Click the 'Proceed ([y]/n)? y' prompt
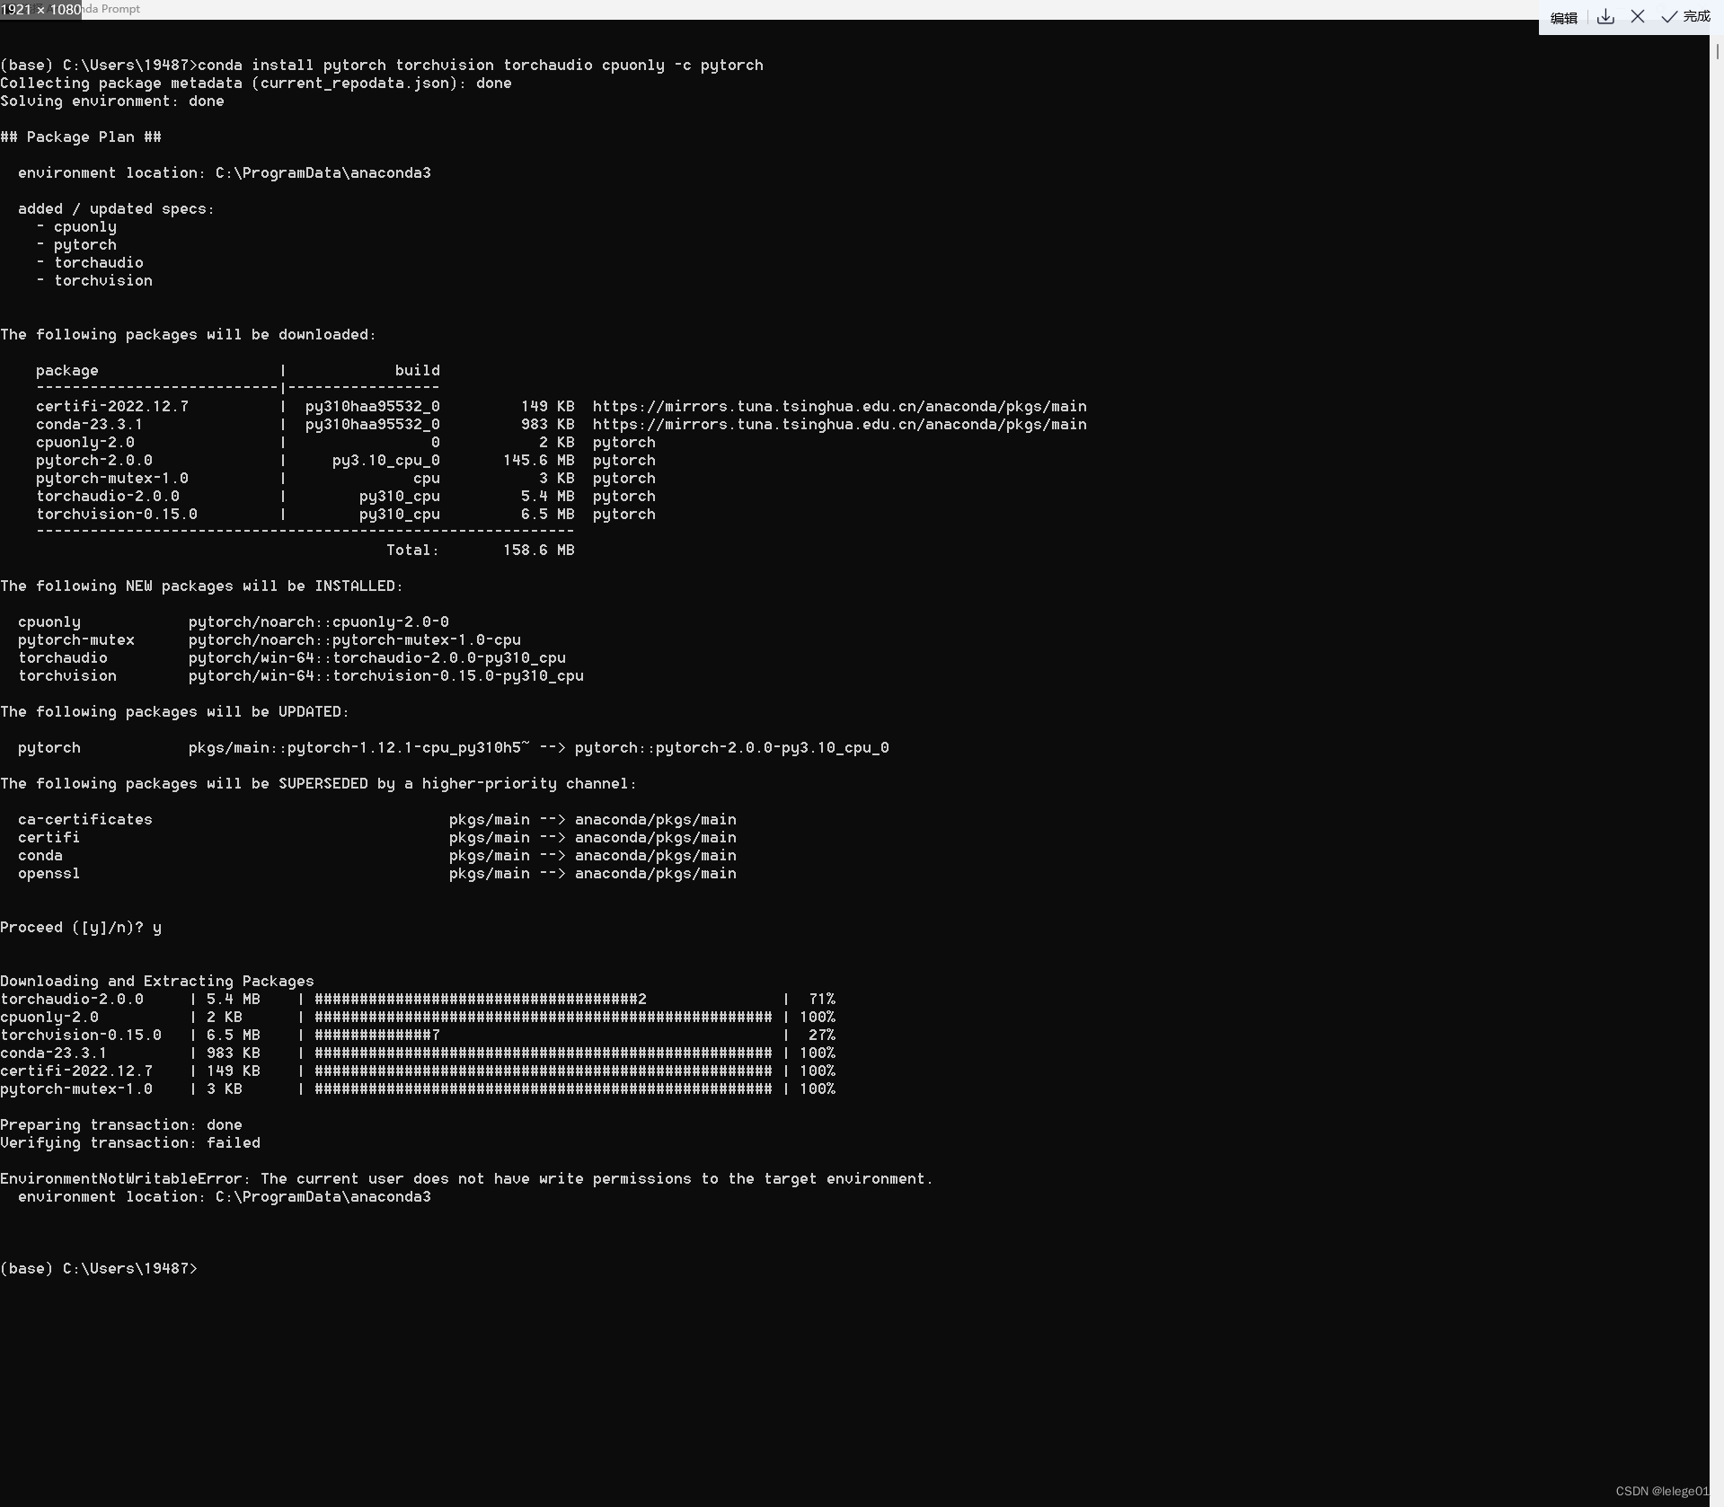This screenshot has height=1507, width=1724. (x=81, y=927)
